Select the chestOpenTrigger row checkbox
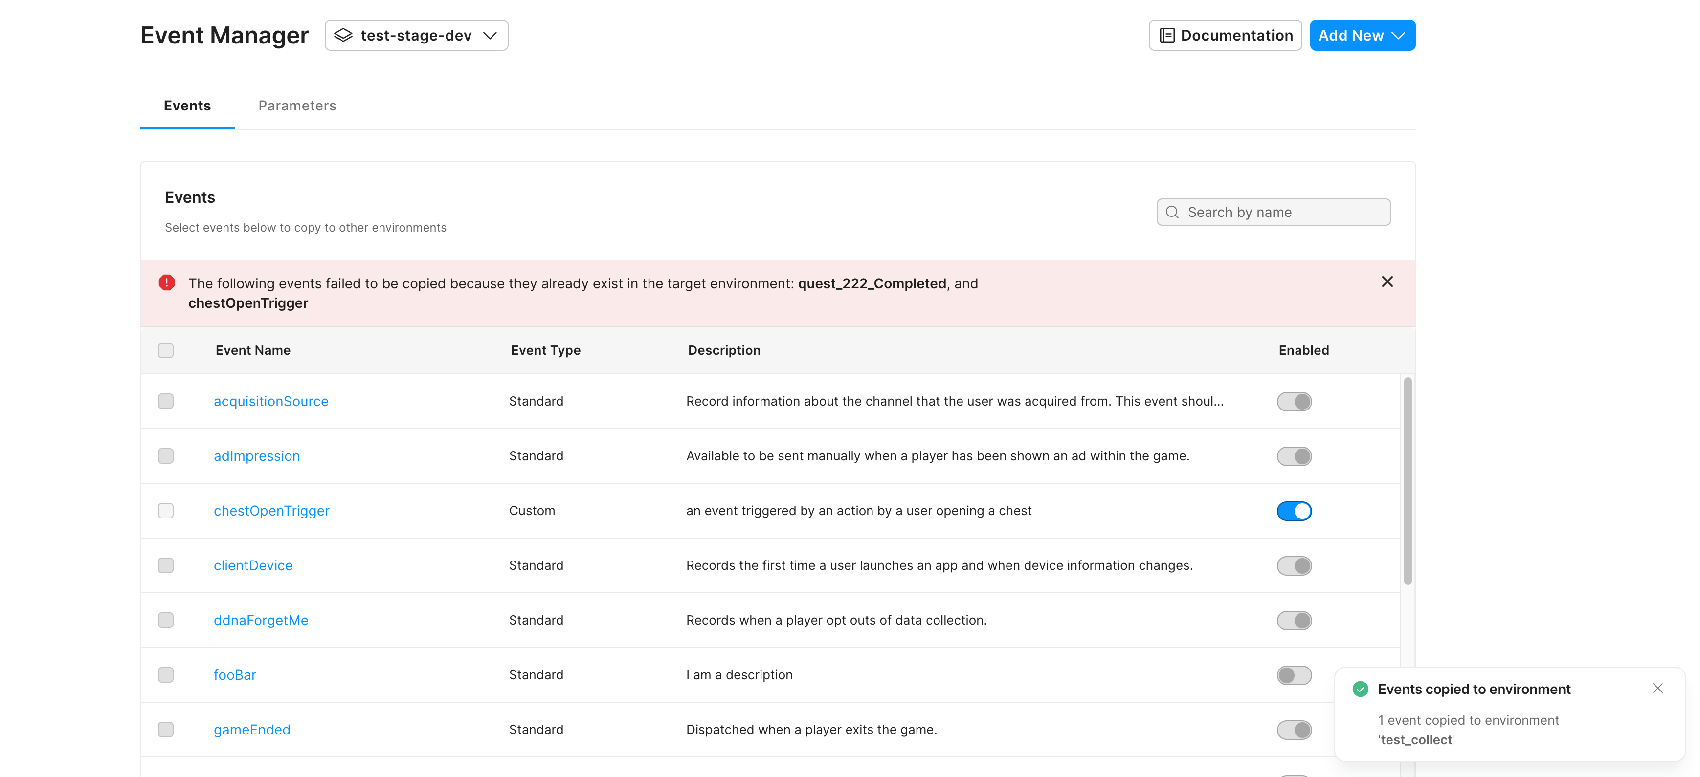This screenshot has width=1700, height=777. click(166, 511)
